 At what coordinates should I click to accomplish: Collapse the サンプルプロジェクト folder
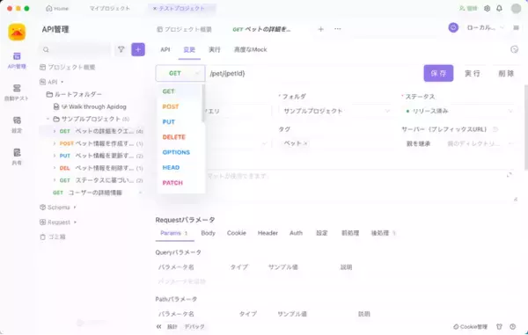point(48,119)
